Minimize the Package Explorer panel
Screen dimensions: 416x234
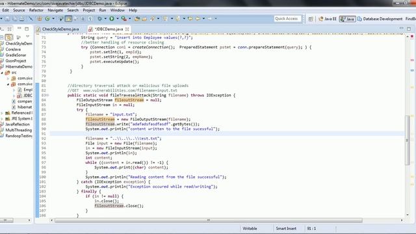pyautogui.click(x=19, y=28)
